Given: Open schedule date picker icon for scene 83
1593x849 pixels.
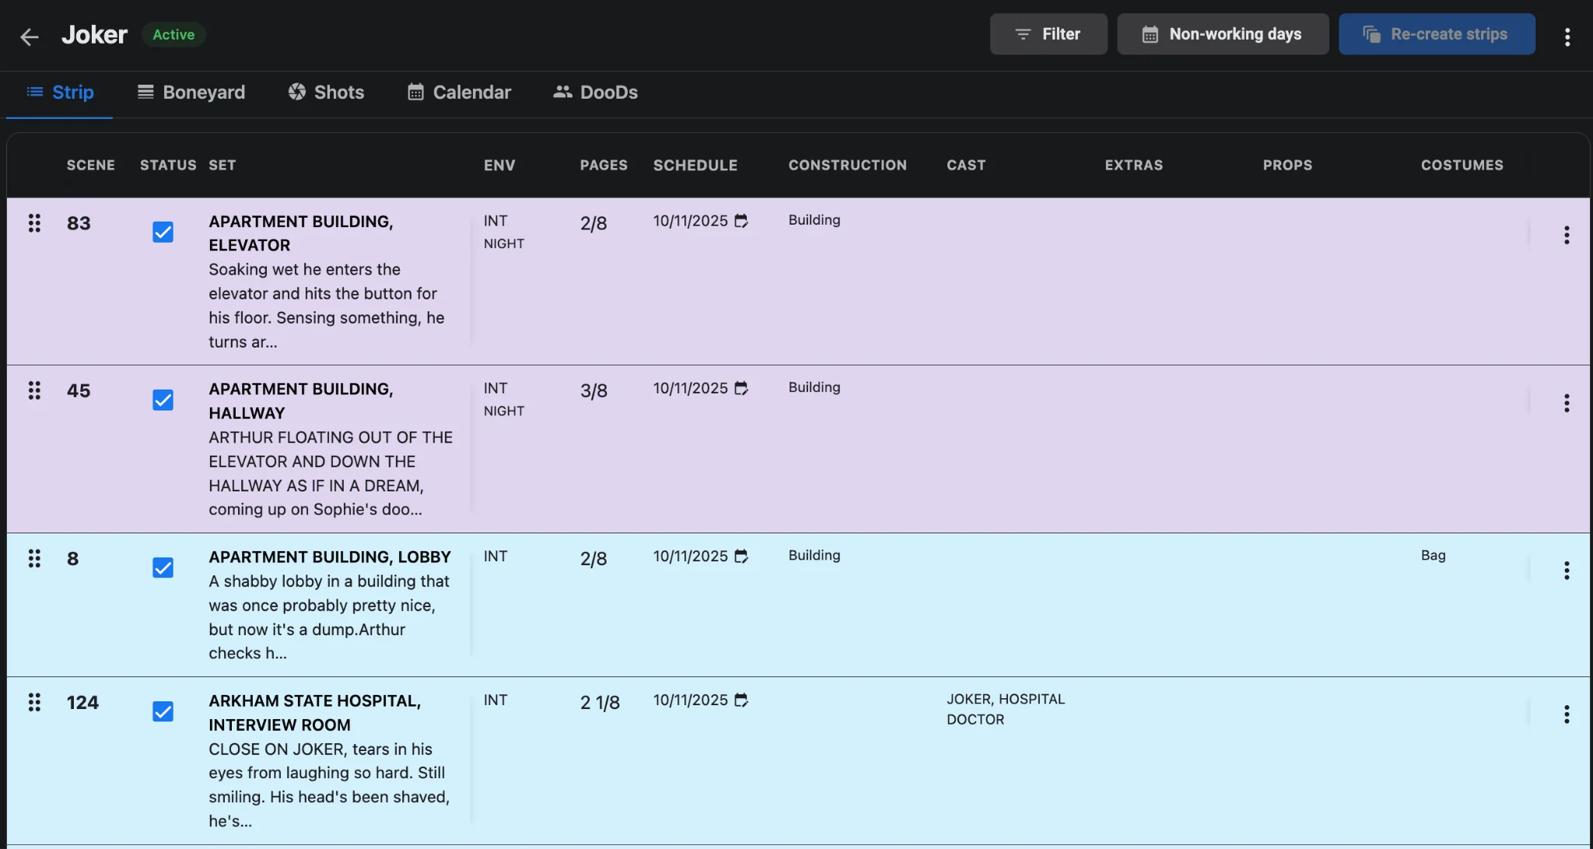Looking at the screenshot, I should click(741, 221).
